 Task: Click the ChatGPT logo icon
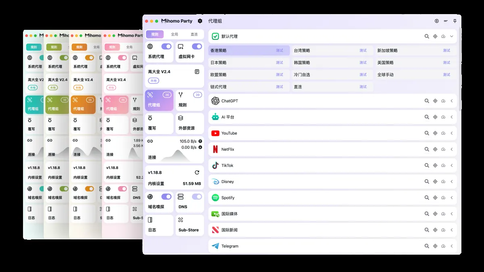215,101
